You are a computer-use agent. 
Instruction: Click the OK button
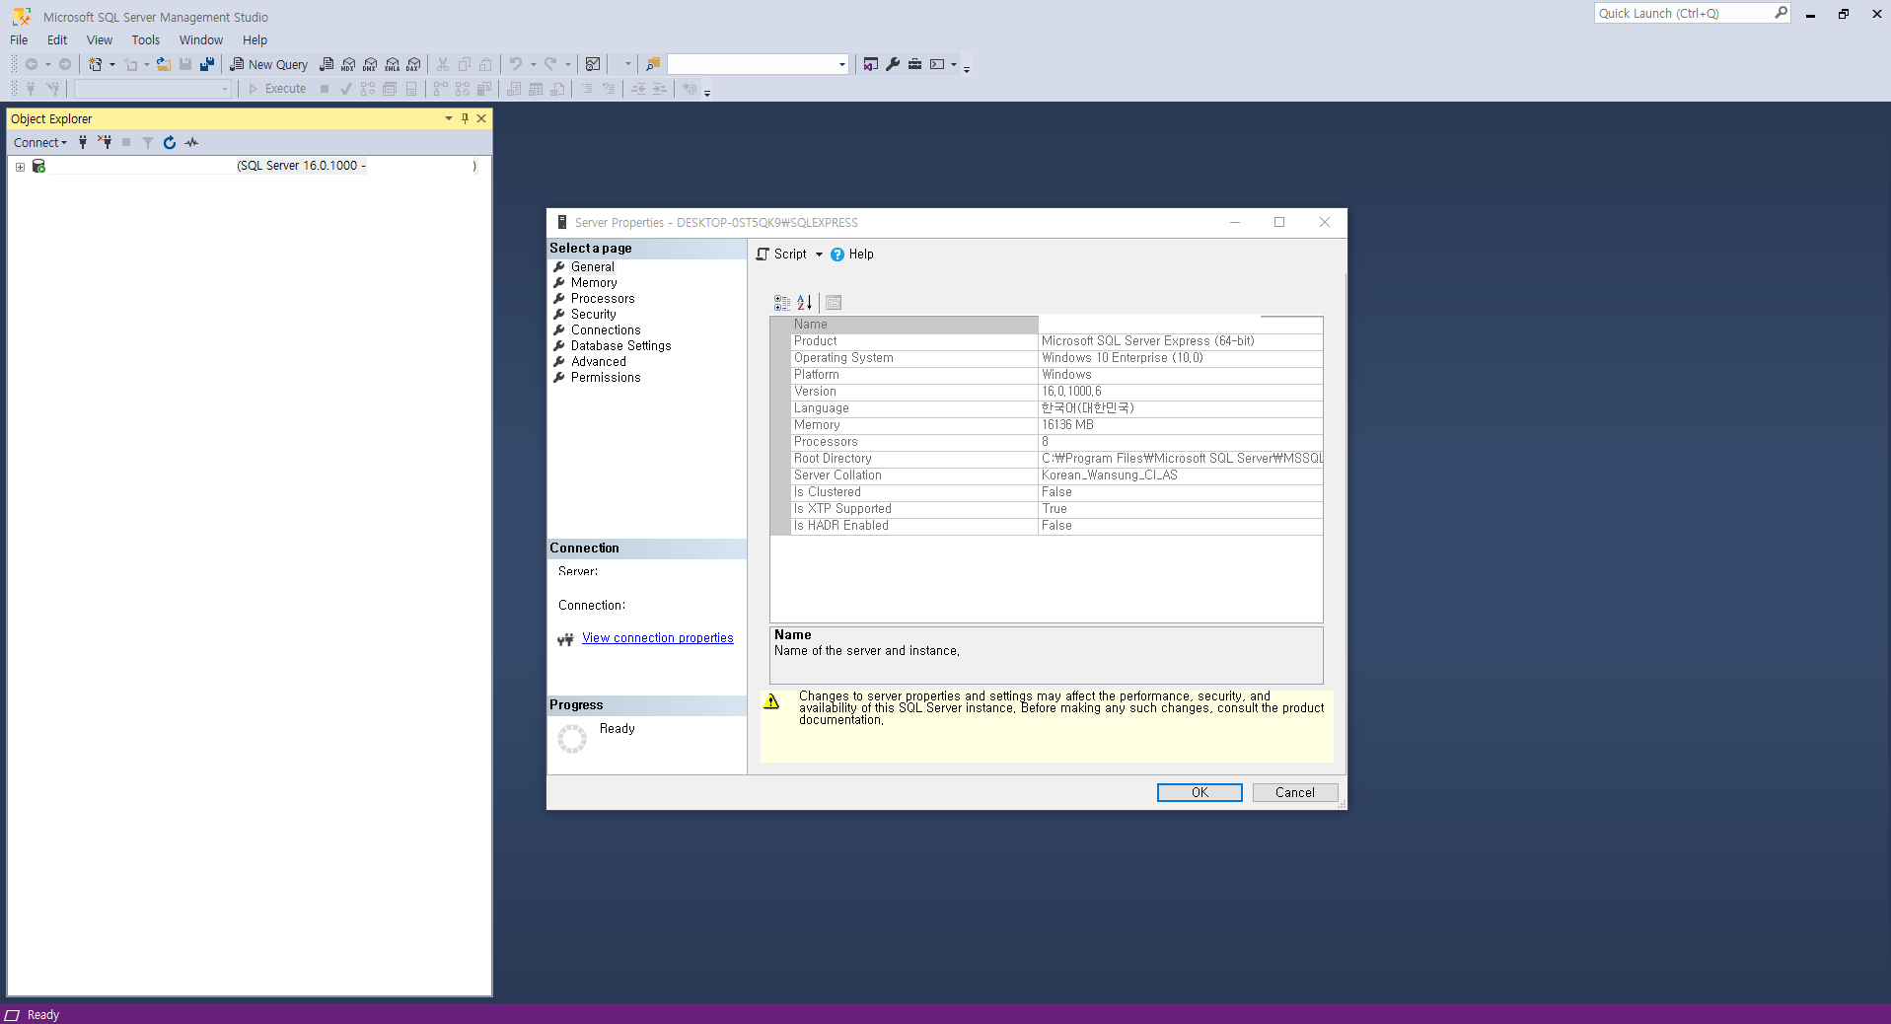point(1200,793)
